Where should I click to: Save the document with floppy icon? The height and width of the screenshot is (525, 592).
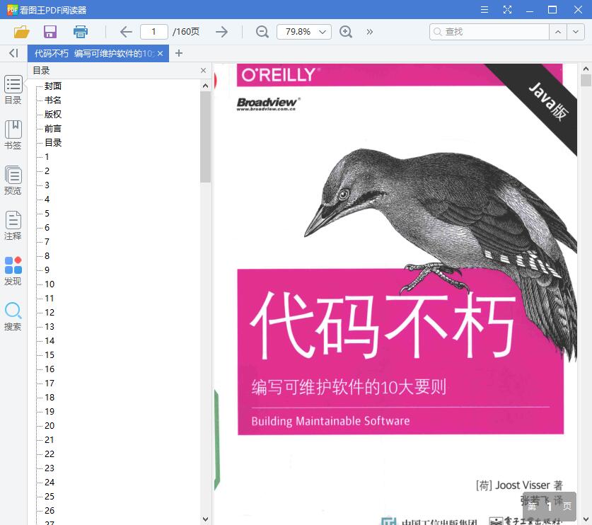(x=50, y=32)
